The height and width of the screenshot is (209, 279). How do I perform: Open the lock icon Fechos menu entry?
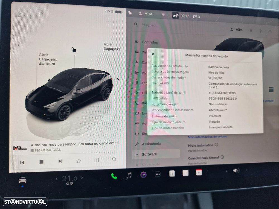click(141, 83)
